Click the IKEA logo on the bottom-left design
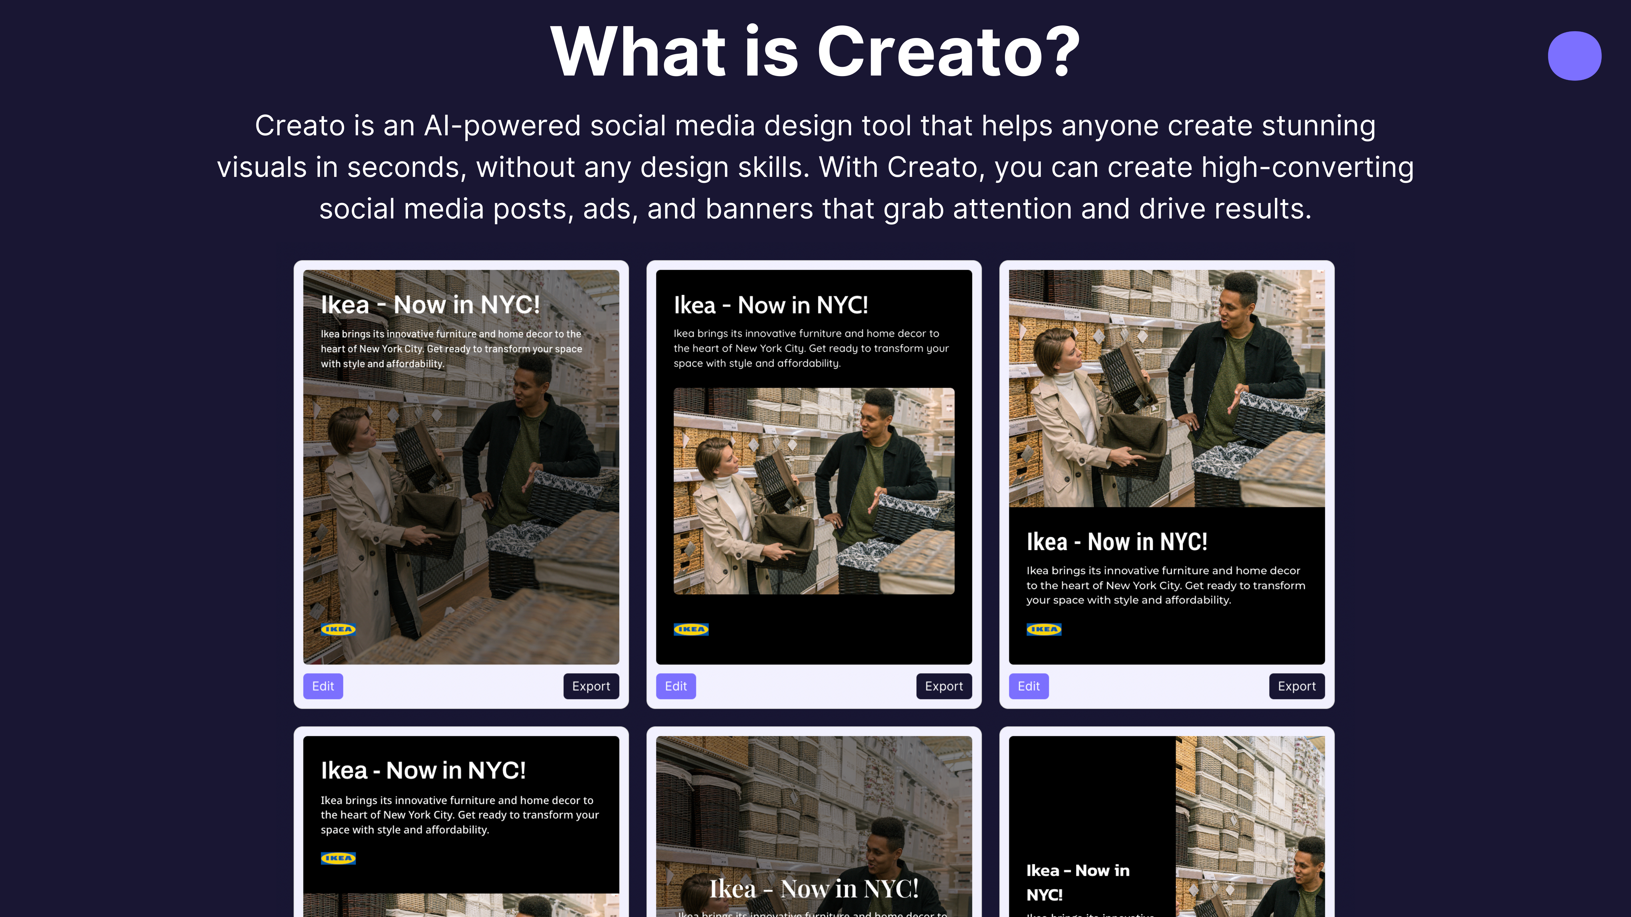The height and width of the screenshot is (917, 1631). [x=338, y=858]
